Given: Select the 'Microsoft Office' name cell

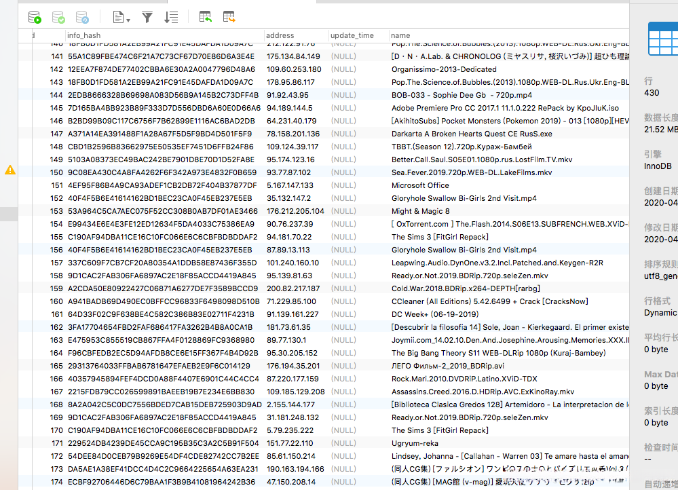Looking at the screenshot, I should [x=420, y=185].
